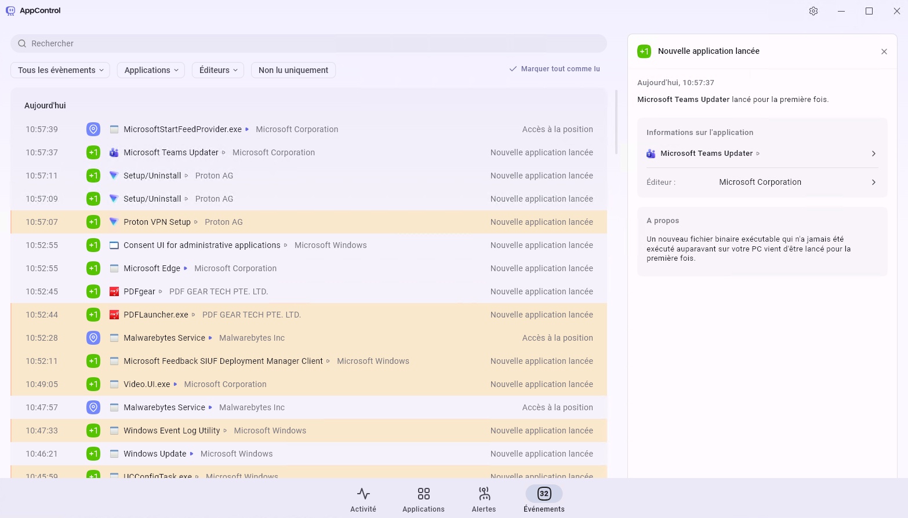Switch to Événements tab

coord(544,499)
